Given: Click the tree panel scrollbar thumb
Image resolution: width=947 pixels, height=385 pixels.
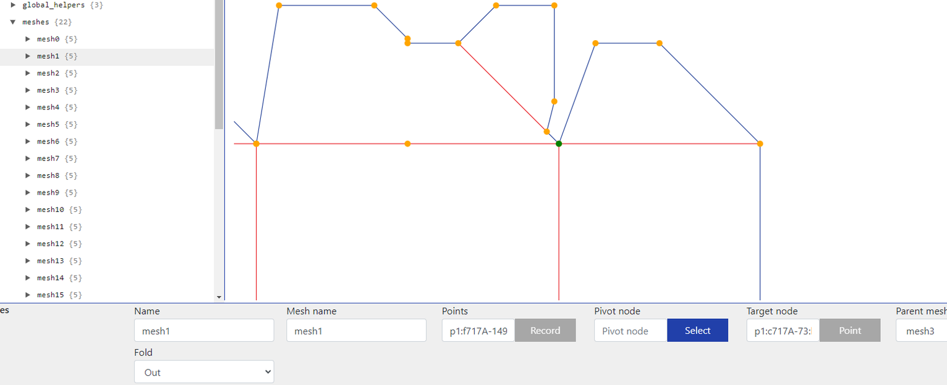Looking at the screenshot, I should 219,64.
